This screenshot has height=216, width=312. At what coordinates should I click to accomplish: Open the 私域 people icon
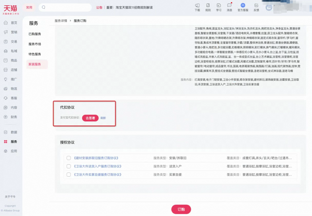pos(6,51)
